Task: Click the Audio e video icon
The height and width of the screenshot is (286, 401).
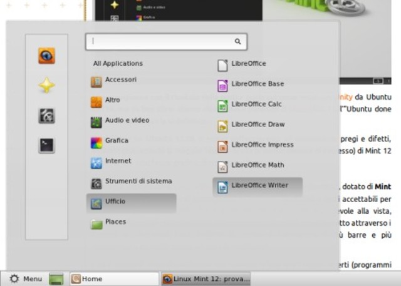Action: (x=96, y=123)
